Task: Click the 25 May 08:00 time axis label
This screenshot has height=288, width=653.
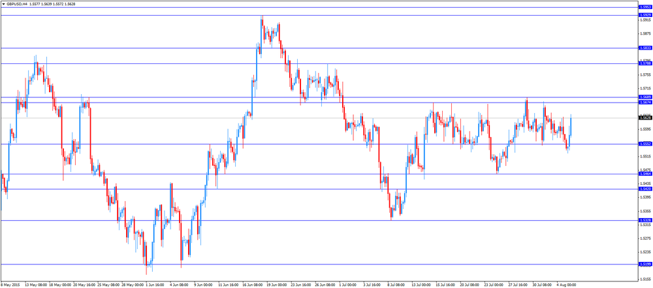Action: click(109, 285)
